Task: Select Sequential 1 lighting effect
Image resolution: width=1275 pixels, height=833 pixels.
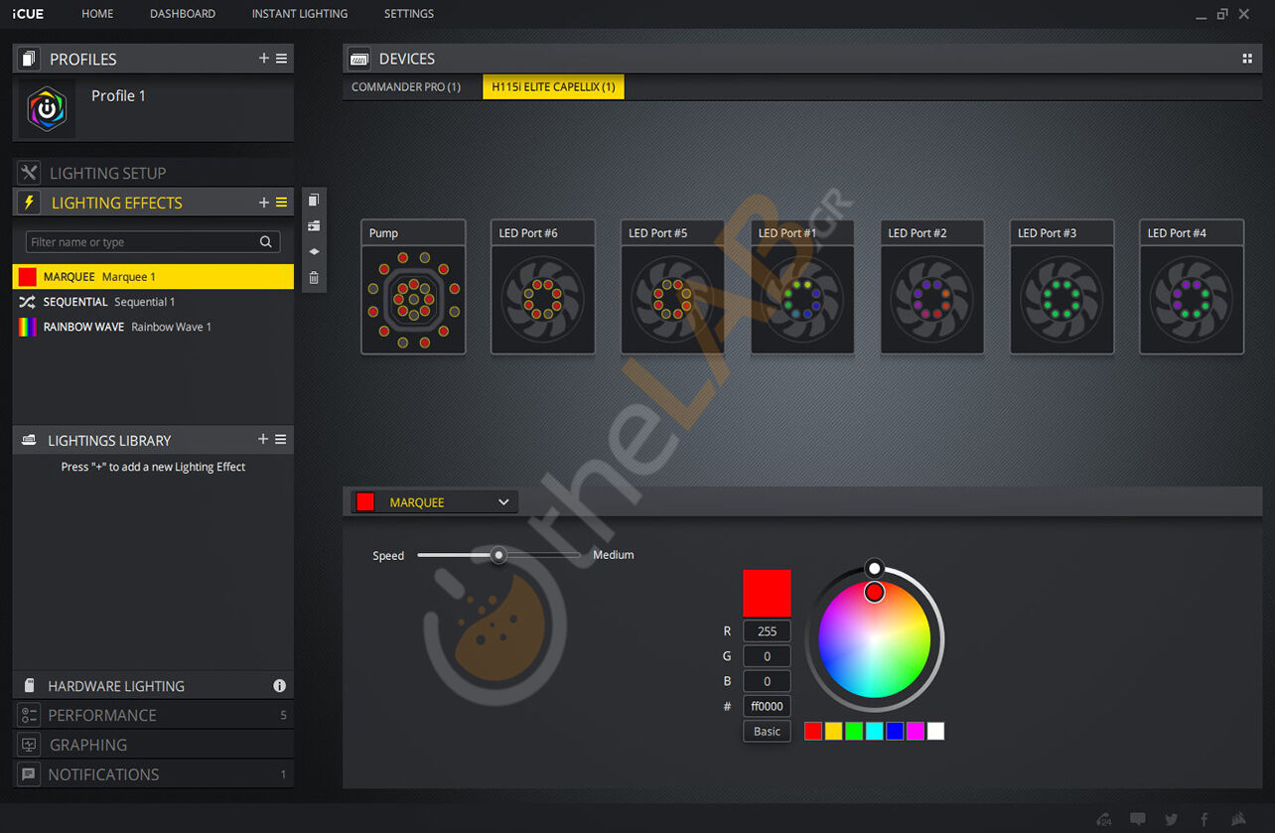Action: (153, 302)
